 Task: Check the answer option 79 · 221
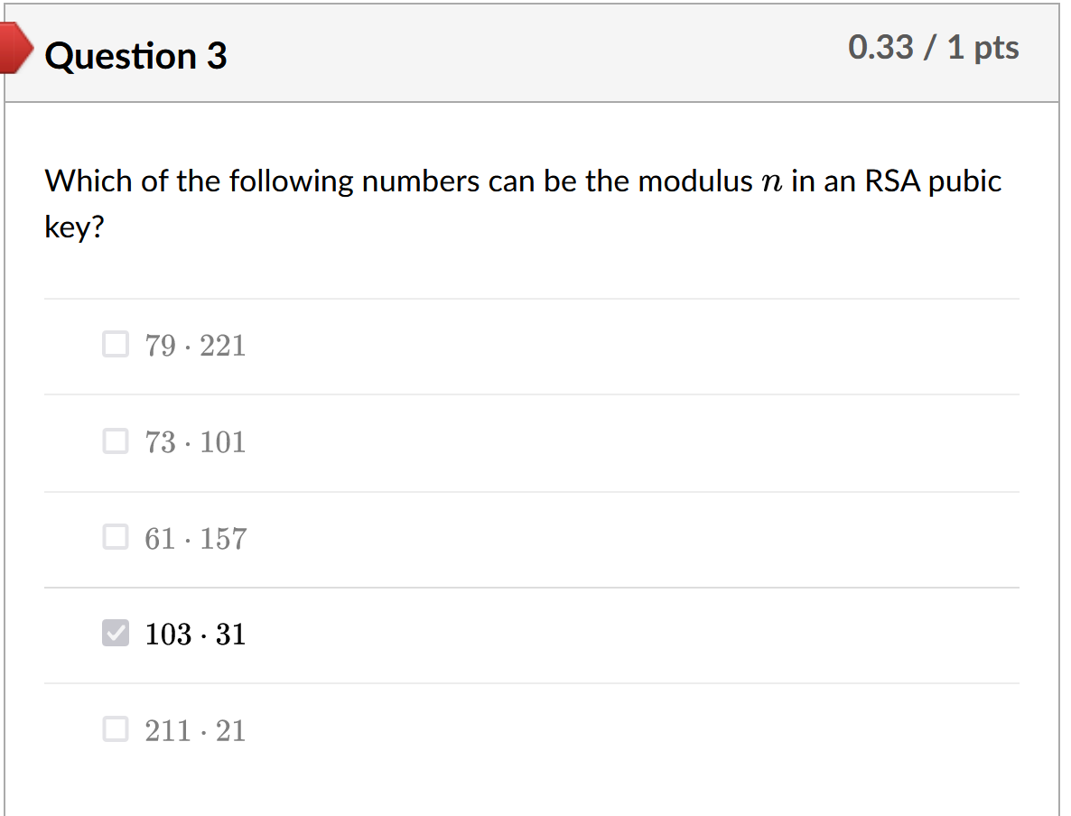[x=116, y=344]
